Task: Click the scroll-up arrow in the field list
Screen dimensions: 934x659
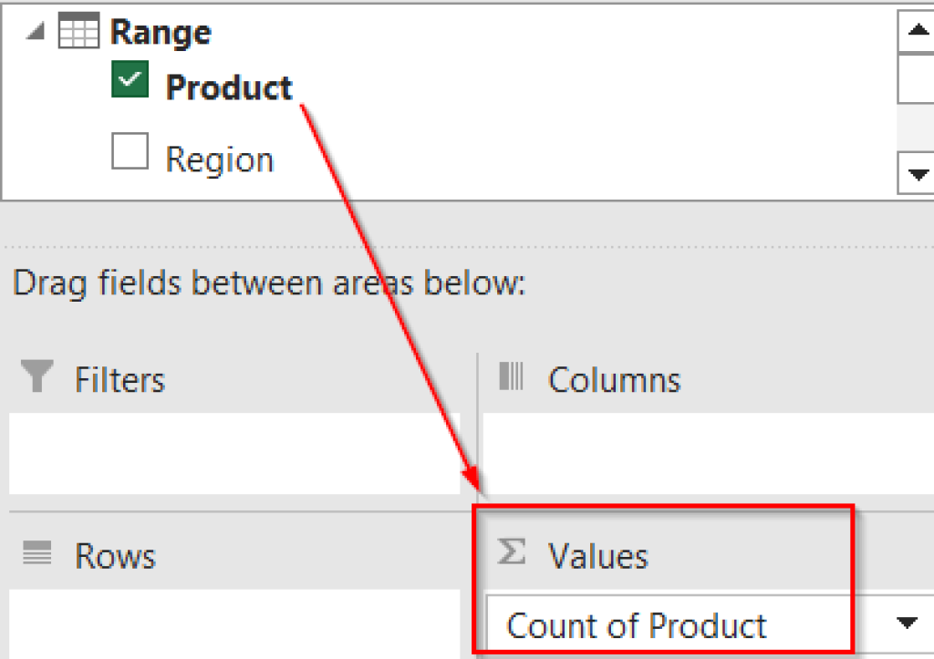Action: pyautogui.click(x=919, y=29)
